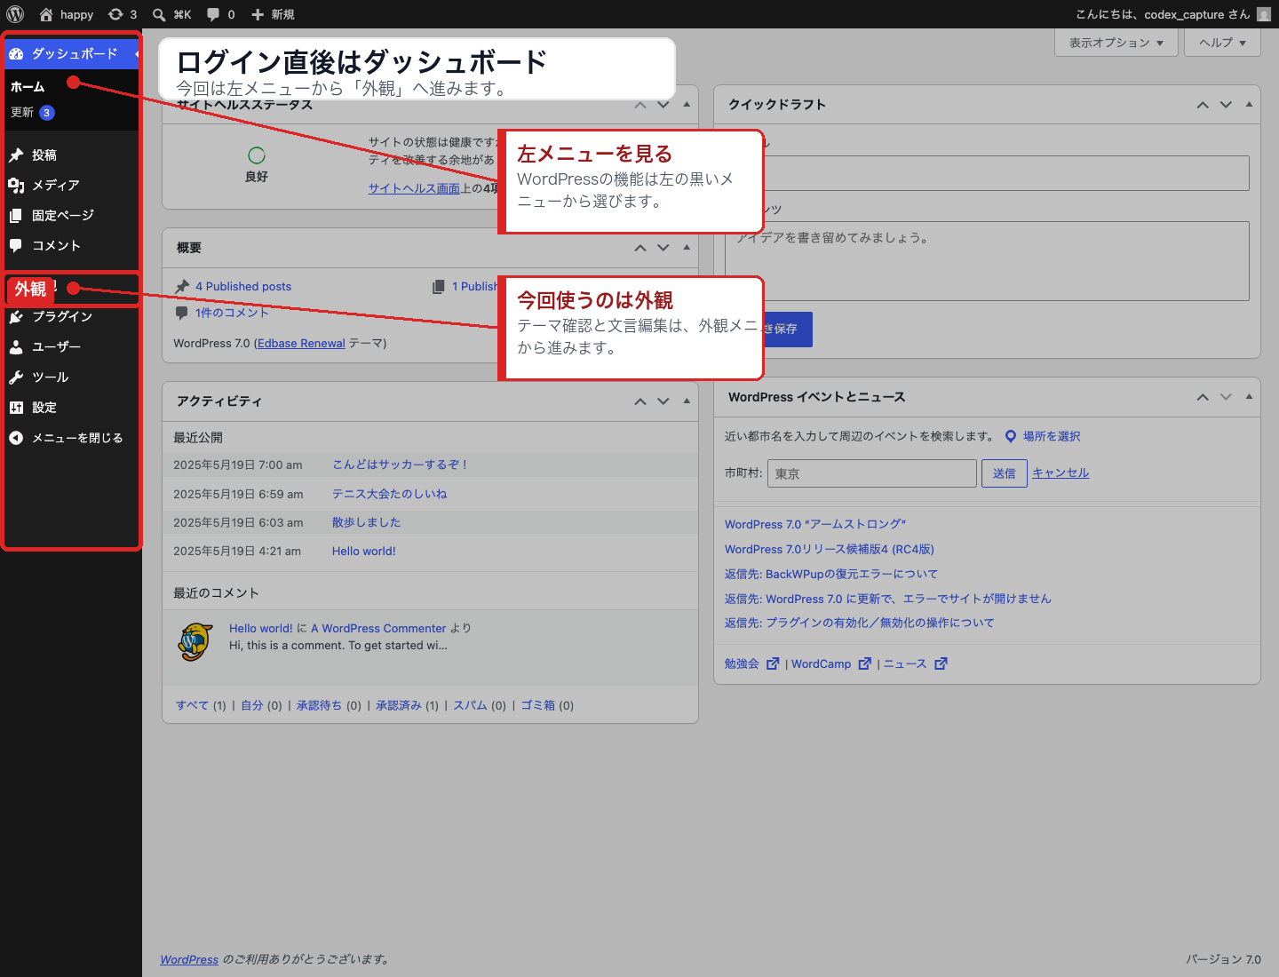This screenshot has width=1279, height=977.
Task: Click the アイデアを書き留めてみましょう text area
Action: click(987, 261)
